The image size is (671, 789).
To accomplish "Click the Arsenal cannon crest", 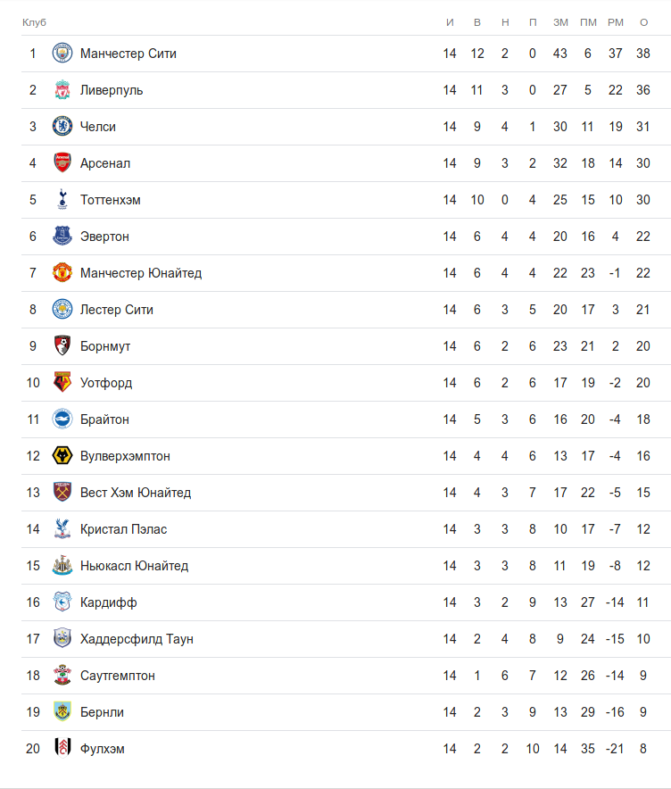I will tap(62, 163).
